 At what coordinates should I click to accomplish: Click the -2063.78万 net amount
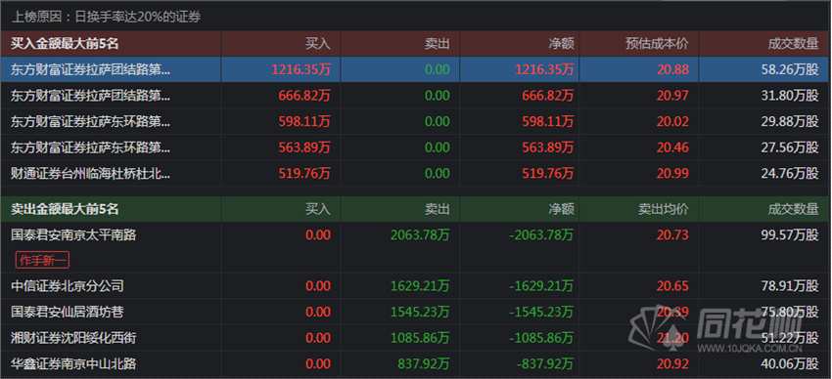(x=541, y=235)
